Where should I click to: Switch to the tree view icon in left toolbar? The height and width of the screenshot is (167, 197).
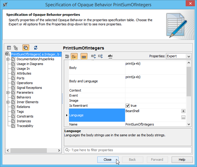[x=16, y=48]
